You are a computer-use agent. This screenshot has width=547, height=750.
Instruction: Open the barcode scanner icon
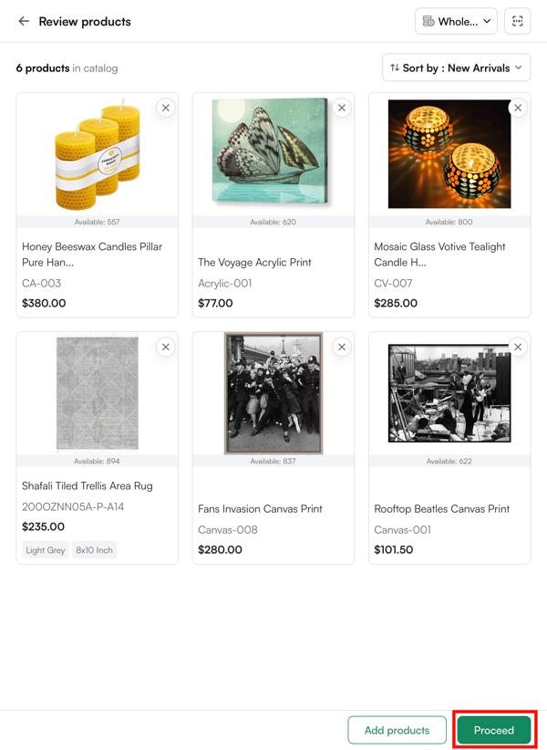(x=517, y=20)
